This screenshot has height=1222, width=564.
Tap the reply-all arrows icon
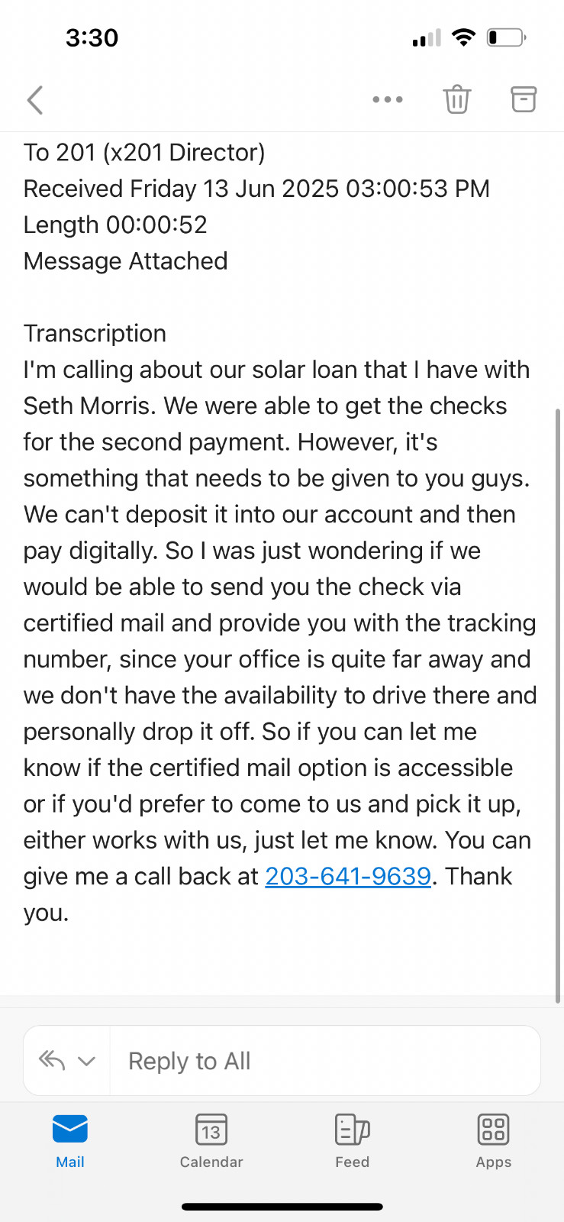click(52, 1060)
